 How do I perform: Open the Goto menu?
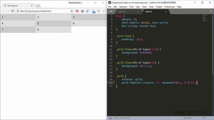point(144,7)
